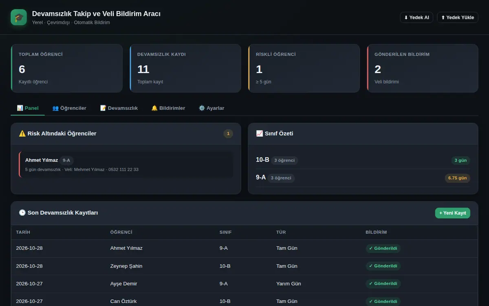Open Ahmet Yılmaz risk student card
489x306 pixels.
(126, 164)
